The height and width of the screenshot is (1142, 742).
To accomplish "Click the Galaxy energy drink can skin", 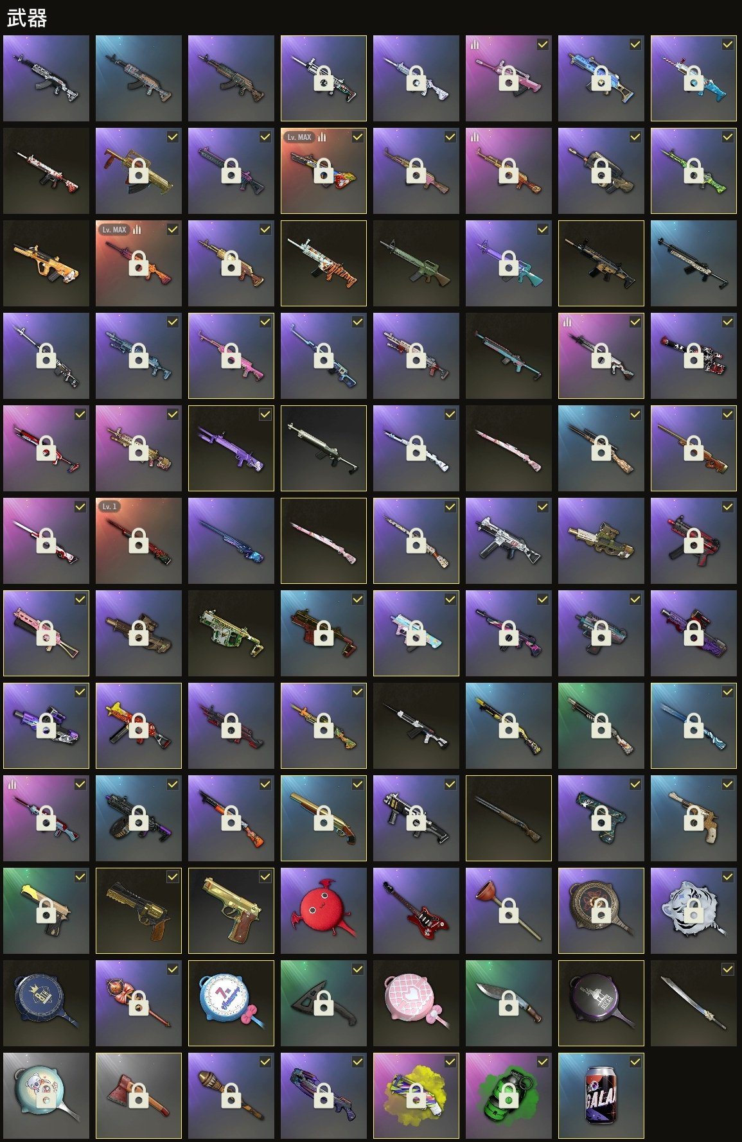I will point(601,1096).
